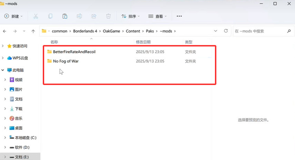Go up one folder level
This screenshot has height=160, width=295.
(33, 31)
